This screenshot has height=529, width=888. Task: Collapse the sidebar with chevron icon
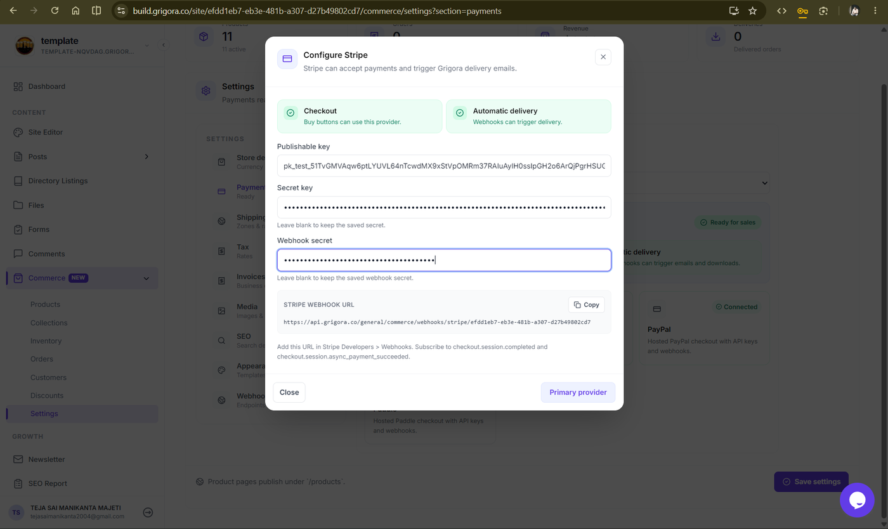click(x=164, y=45)
